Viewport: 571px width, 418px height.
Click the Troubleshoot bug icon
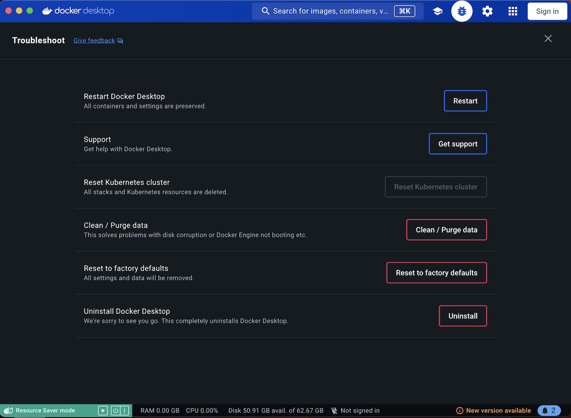click(462, 11)
